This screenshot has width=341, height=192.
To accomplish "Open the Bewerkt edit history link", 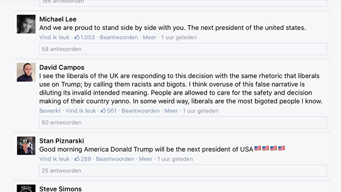I will point(50,111).
